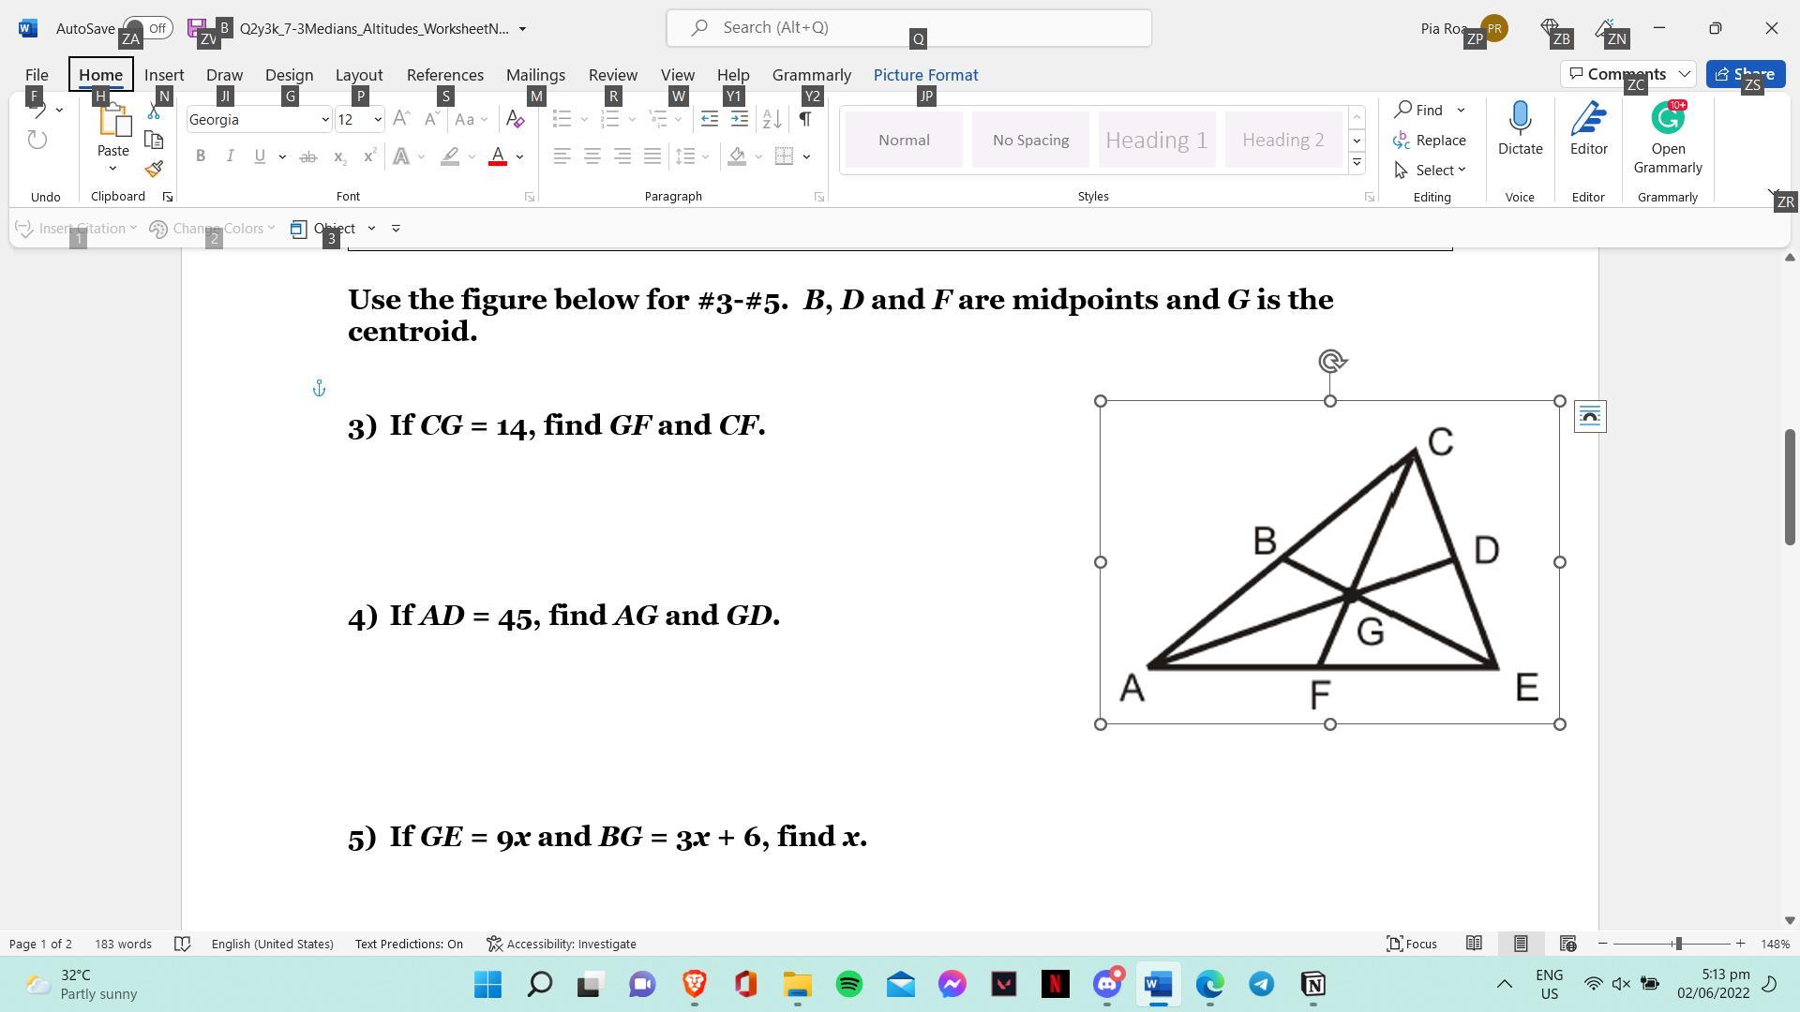Toggle Italic formatting
The image size is (1800, 1012).
(230, 156)
